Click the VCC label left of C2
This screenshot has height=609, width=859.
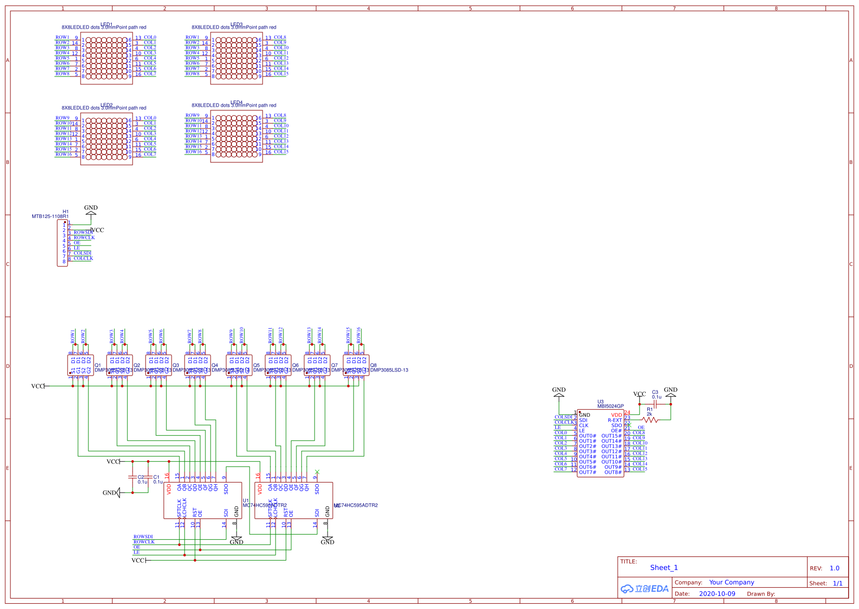tap(113, 462)
